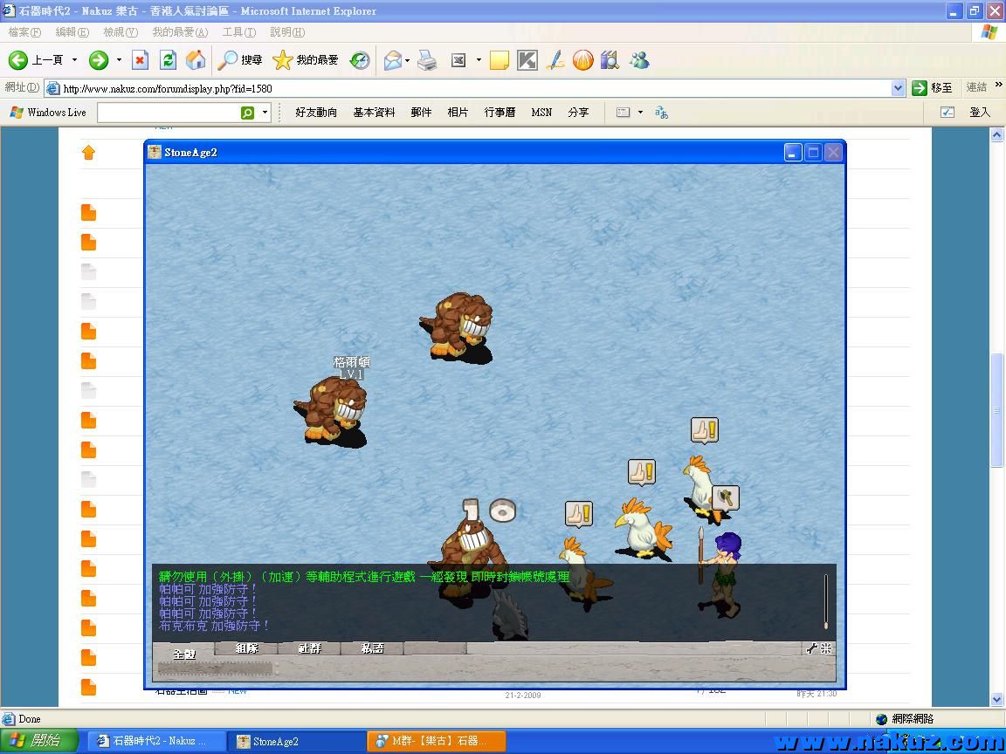
Task: Expand the toolbar overflow chevron near 連結
Action: 998,85
